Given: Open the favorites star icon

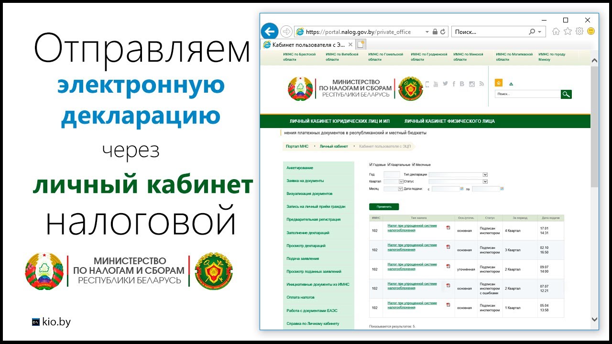Looking at the screenshot, I should pos(568,32).
